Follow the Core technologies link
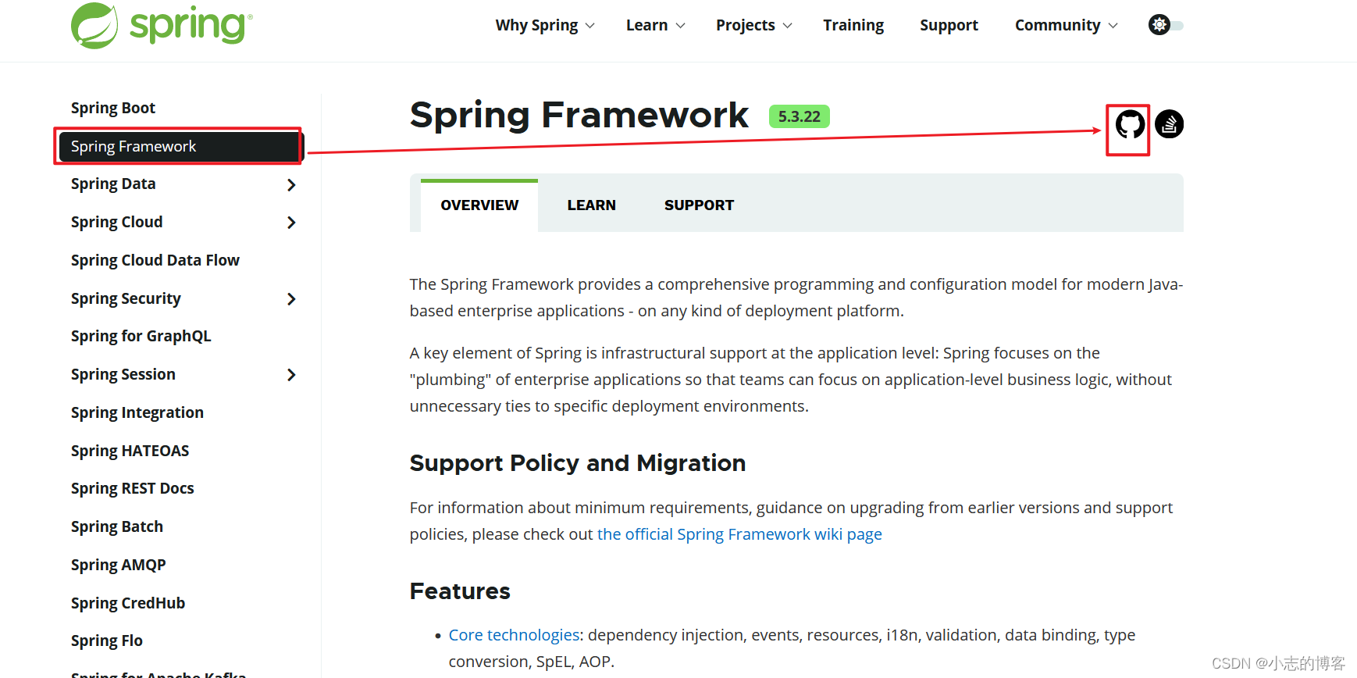Image resolution: width=1357 pixels, height=678 pixels. (x=514, y=635)
